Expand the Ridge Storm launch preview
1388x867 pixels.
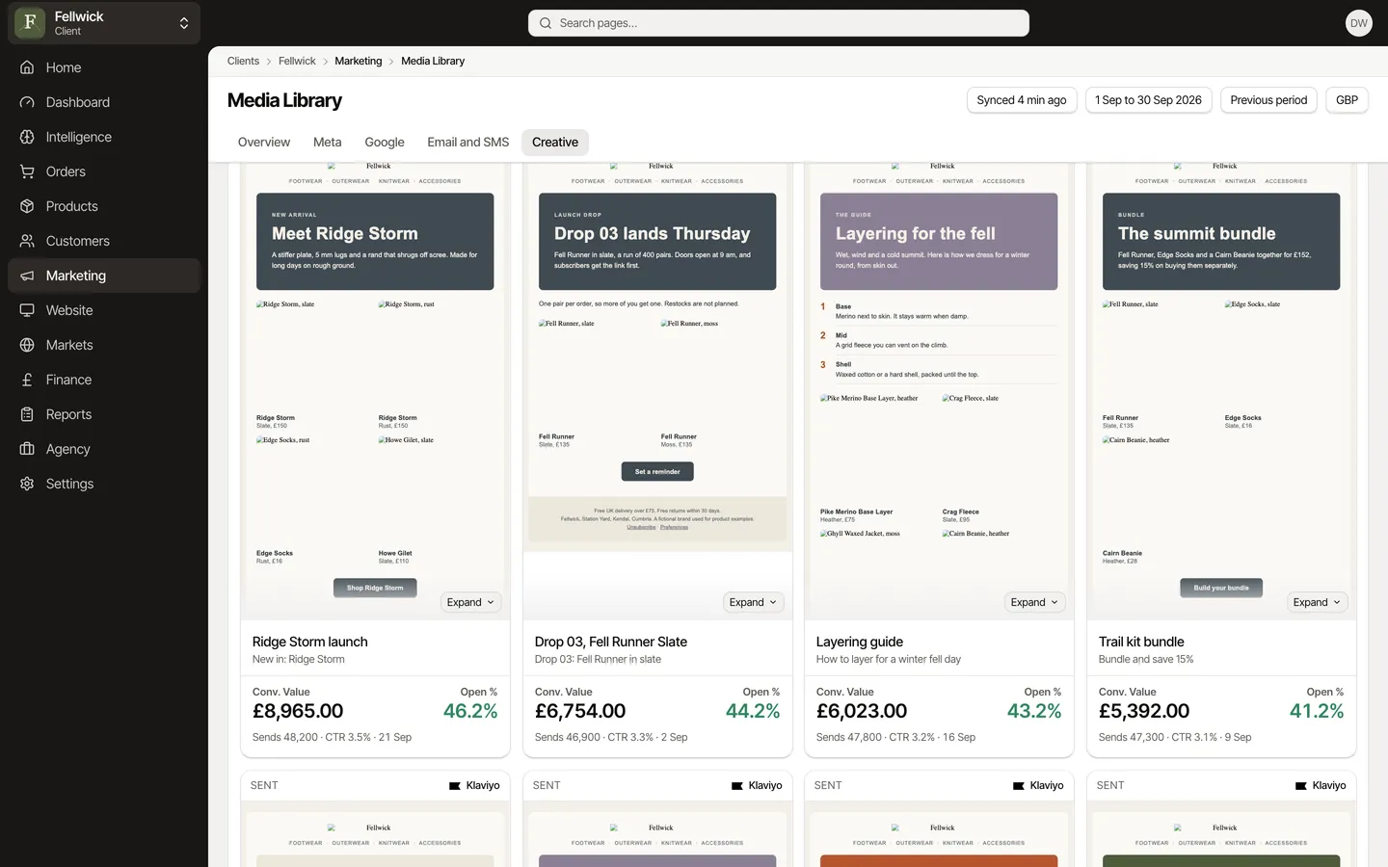pyautogui.click(x=471, y=602)
